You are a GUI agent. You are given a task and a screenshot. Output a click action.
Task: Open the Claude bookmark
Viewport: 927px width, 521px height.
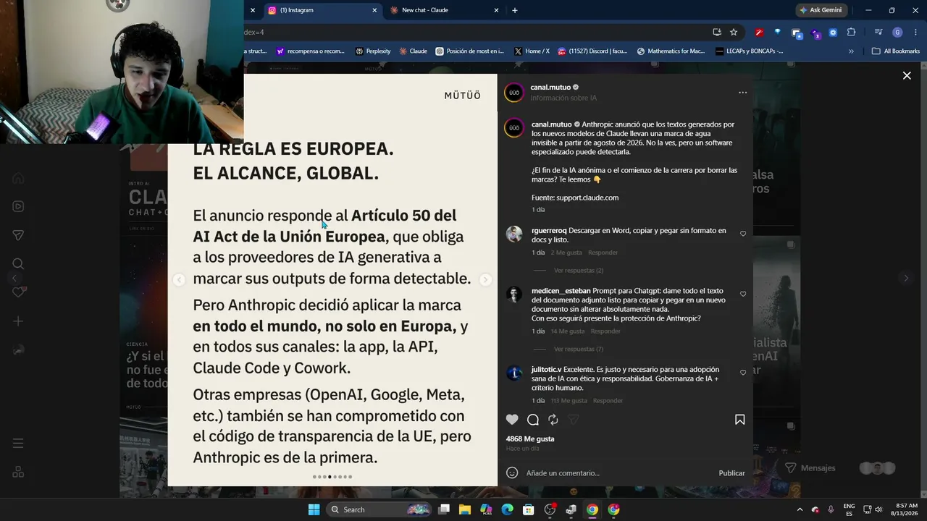(413, 51)
